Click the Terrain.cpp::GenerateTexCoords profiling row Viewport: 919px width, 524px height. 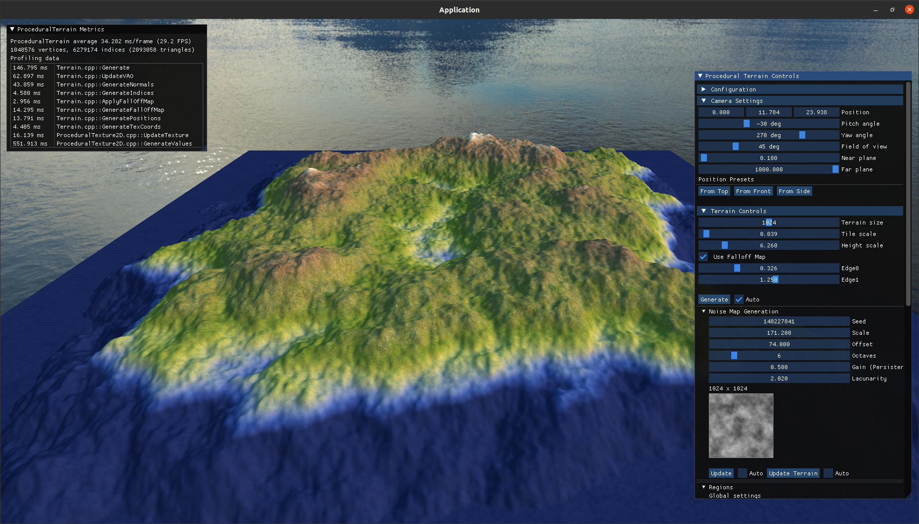click(107, 127)
